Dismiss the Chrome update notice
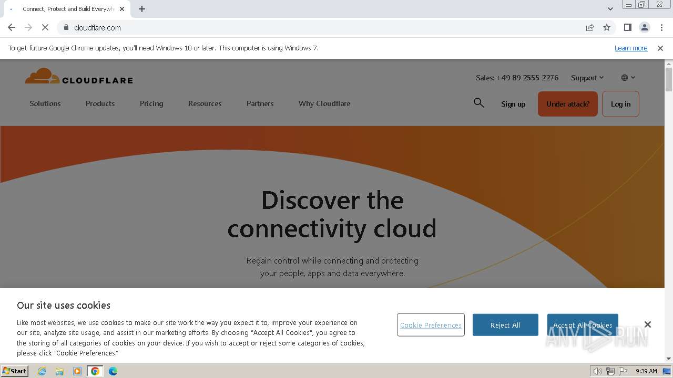The width and height of the screenshot is (673, 378). click(660, 48)
